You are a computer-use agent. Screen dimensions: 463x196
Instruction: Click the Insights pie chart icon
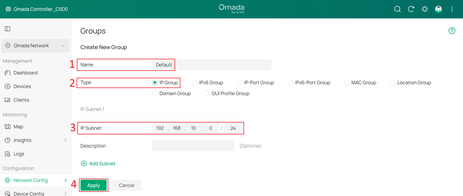[x=8, y=140]
